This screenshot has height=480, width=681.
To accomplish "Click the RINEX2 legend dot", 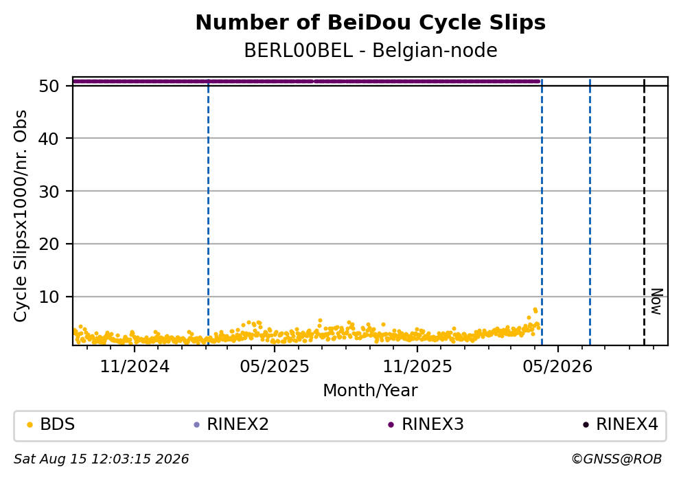I will (x=196, y=425).
